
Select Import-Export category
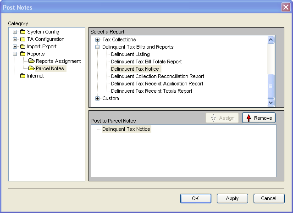[x=42, y=46]
